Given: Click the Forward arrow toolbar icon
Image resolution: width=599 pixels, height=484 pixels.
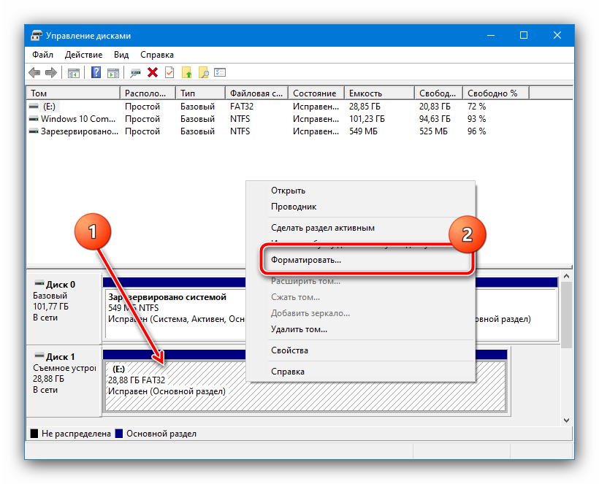Looking at the screenshot, I should click(x=51, y=72).
